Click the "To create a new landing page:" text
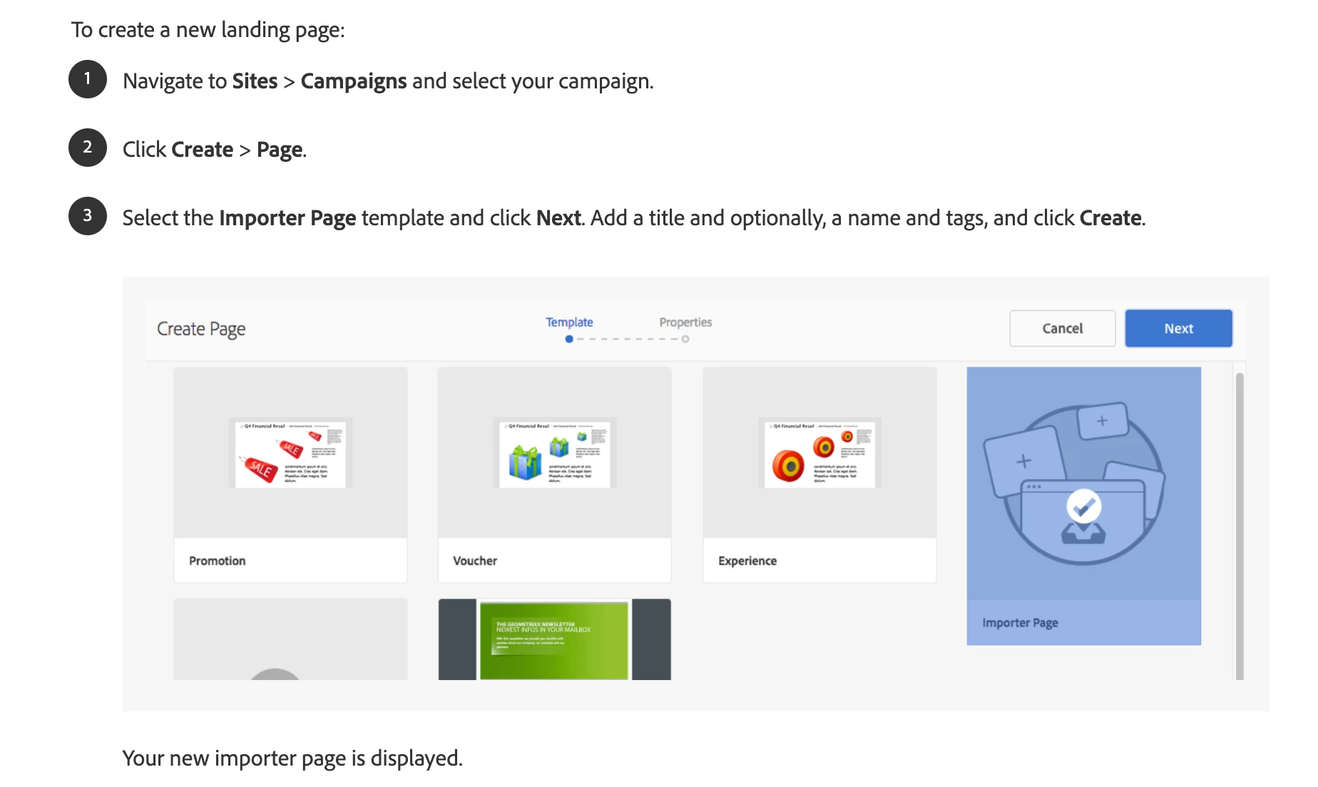 (208, 30)
